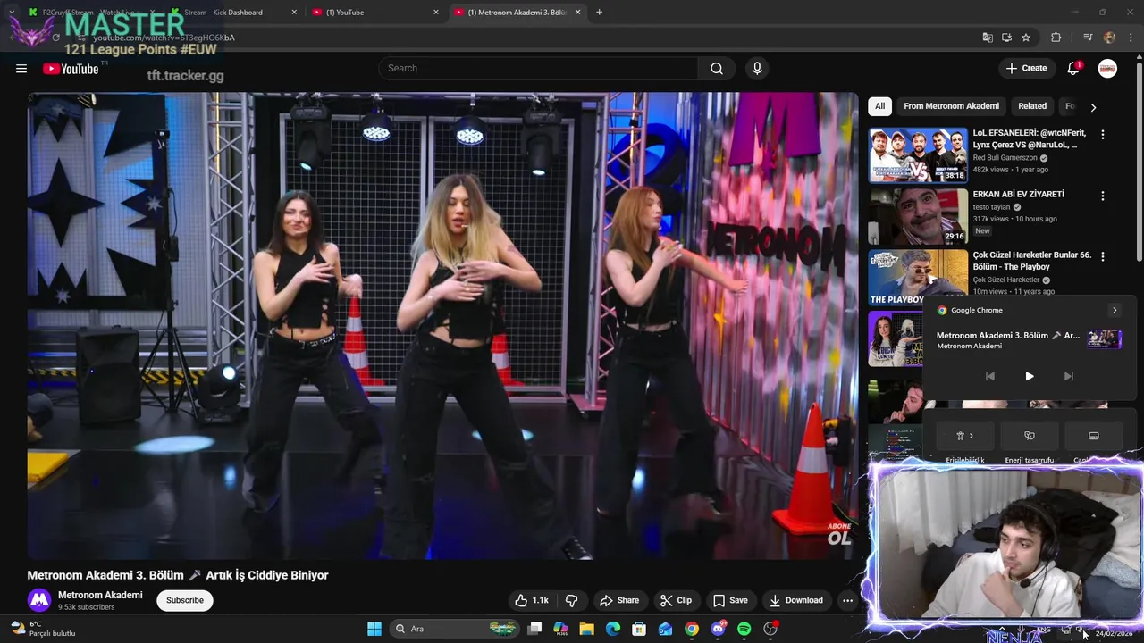Screen dimensions: 1144x643
Task: Expand the Google Chrome media flyout arrow
Action: 1115,310
